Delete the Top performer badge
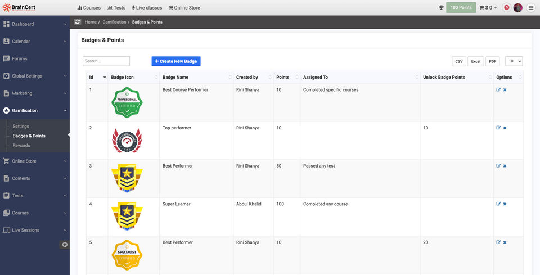The width and height of the screenshot is (540, 275). [x=505, y=128]
